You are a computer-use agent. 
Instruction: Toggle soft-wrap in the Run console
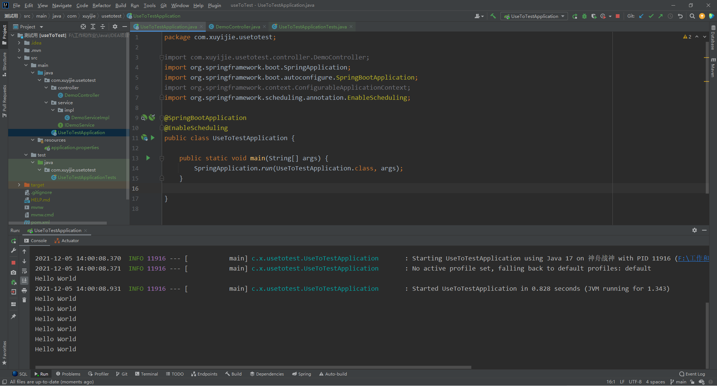tap(24, 271)
